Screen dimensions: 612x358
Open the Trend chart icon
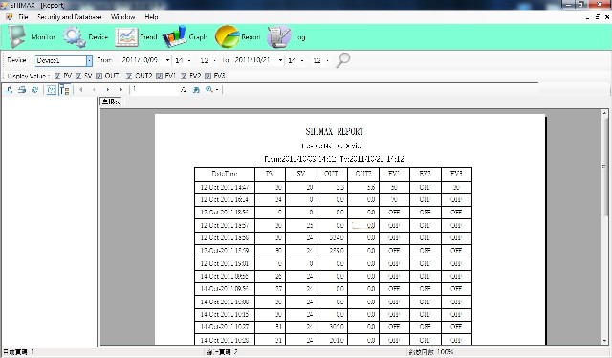pyautogui.click(x=126, y=36)
